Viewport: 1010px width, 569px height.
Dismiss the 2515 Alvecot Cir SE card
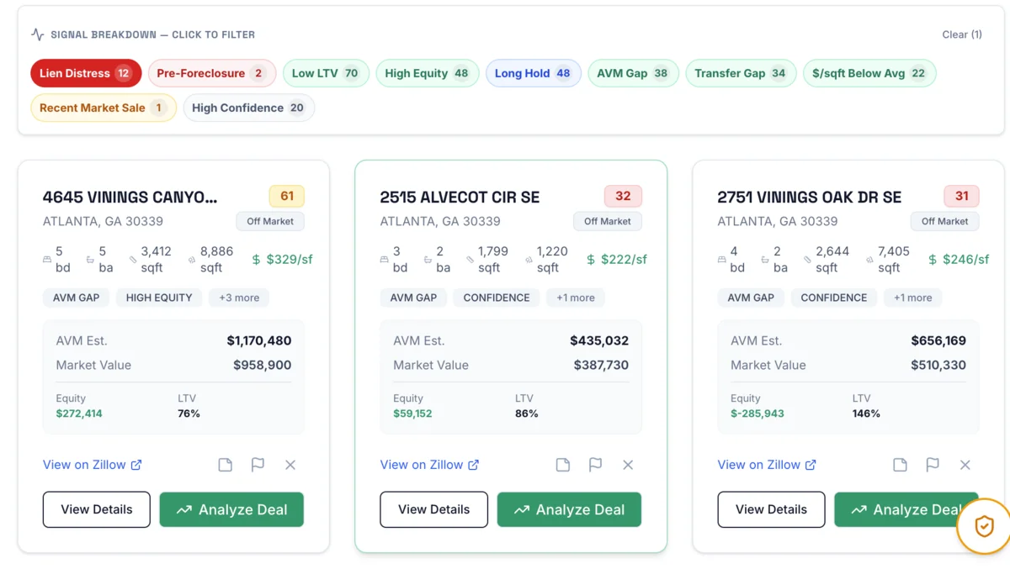point(628,465)
